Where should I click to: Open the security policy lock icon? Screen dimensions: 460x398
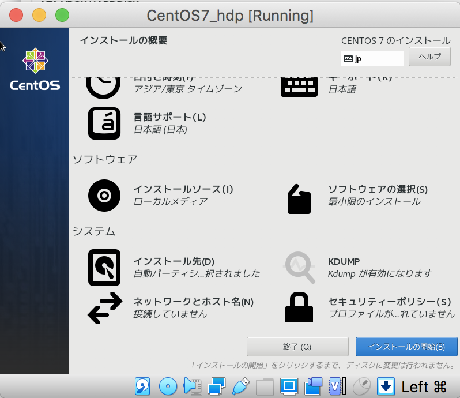click(299, 307)
